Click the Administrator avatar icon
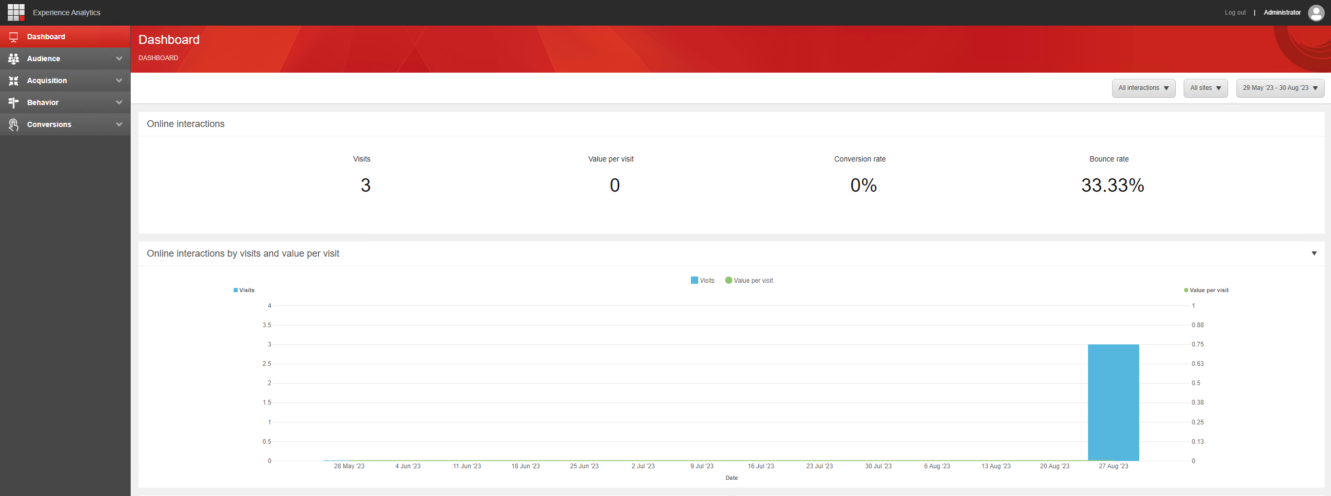This screenshot has height=496, width=1331. click(1315, 13)
